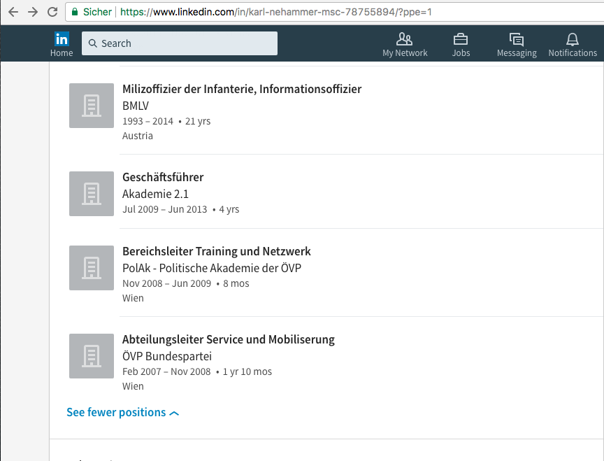Viewport: 604px width, 461px height.
Task: Open the Abteilungsleiter Service und Mobiliserung entry
Action: coord(229,339)
